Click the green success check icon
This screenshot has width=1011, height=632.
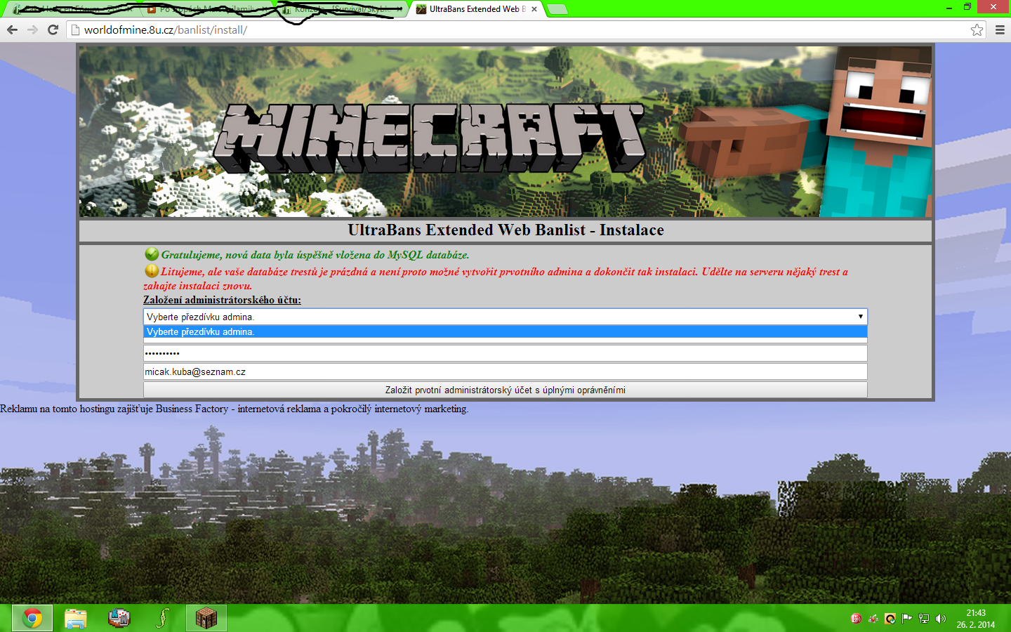152,254
